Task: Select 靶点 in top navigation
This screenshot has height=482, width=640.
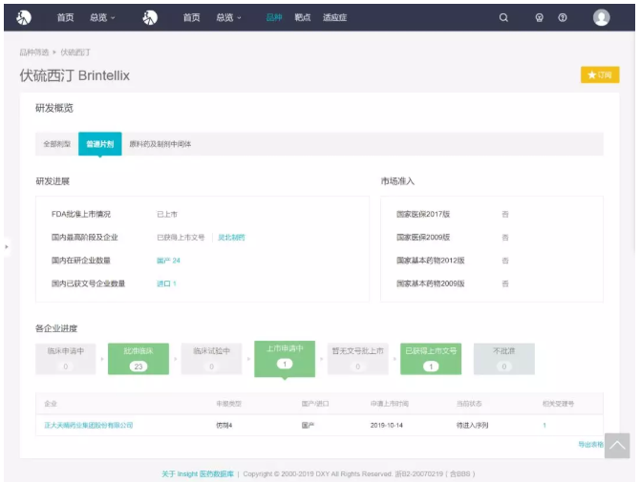Action: (x=303, y=17)
